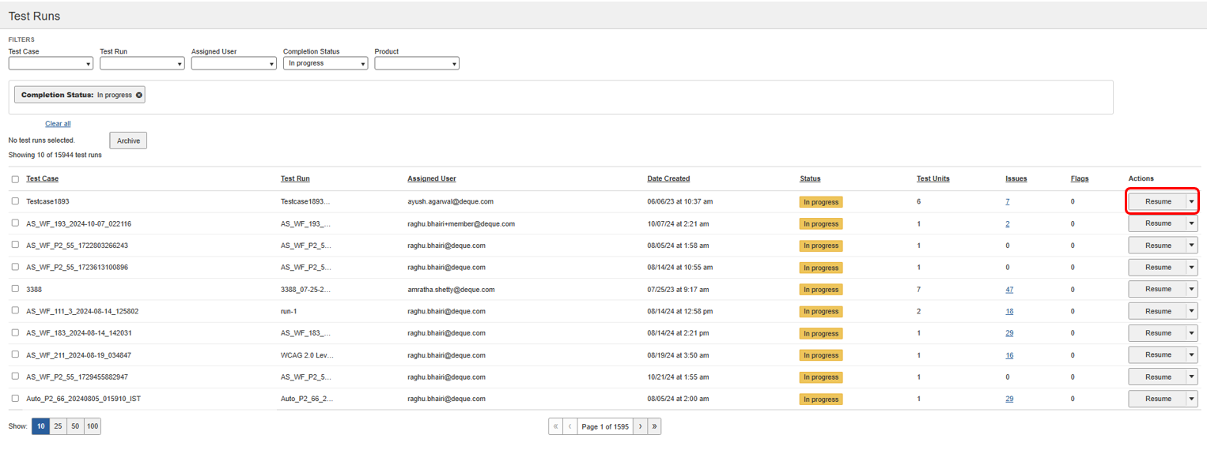This screenshot has width=1207, height=450.
Task: Jump to the last page of results
Action: click(x=654, y=427)
